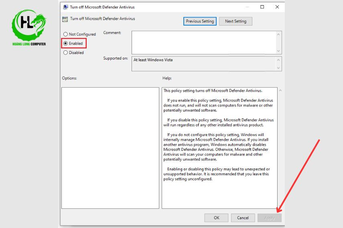Click the Apply button

[x=270, y=218]
